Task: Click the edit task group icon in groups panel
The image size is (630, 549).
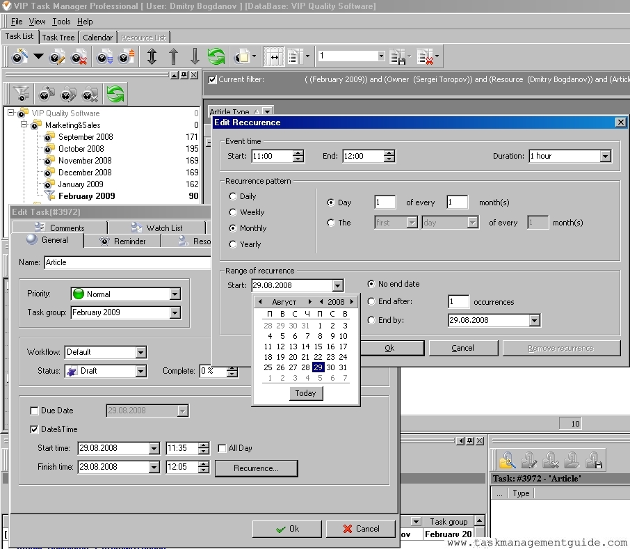Action: click(68, 94)
